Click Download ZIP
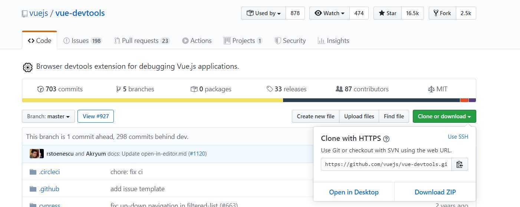Screen dimensions: 520x207 pos(435,192)
